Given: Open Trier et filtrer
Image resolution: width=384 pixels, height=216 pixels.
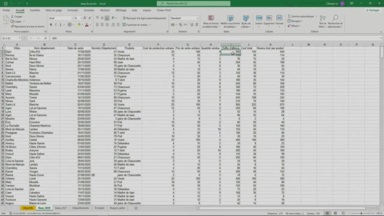Looking at the screenshot, I should (x=323, y=22).
